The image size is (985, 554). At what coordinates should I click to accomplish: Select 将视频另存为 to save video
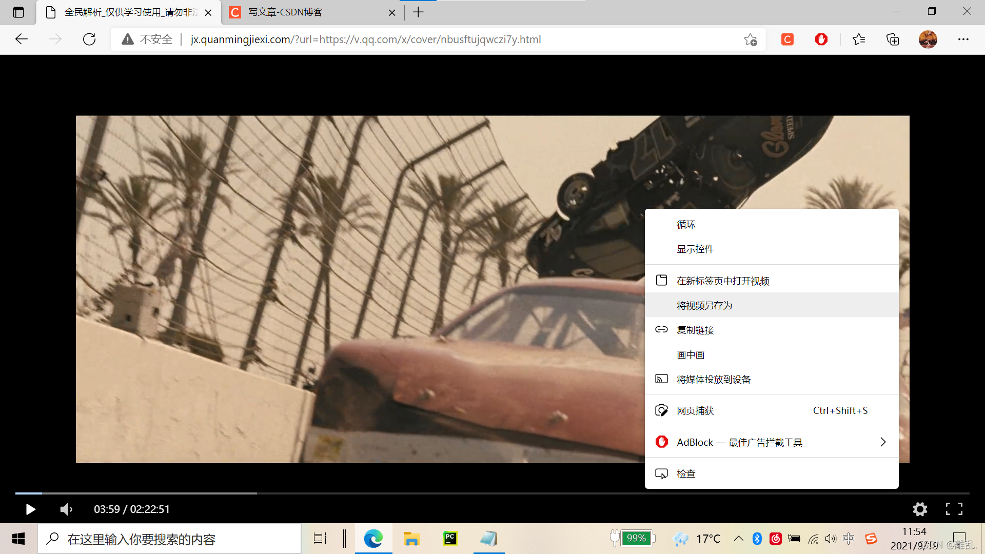(772, 306)
